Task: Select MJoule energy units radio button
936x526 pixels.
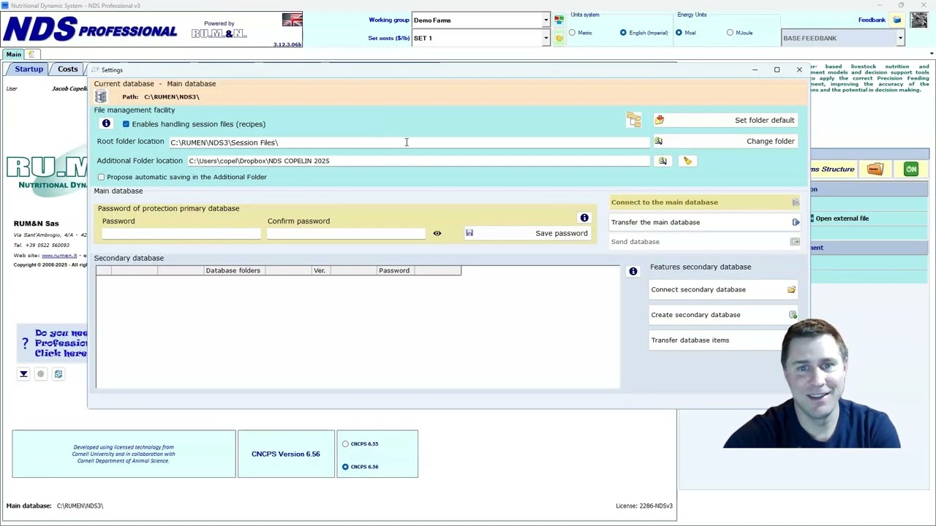Action: (730, 33)
